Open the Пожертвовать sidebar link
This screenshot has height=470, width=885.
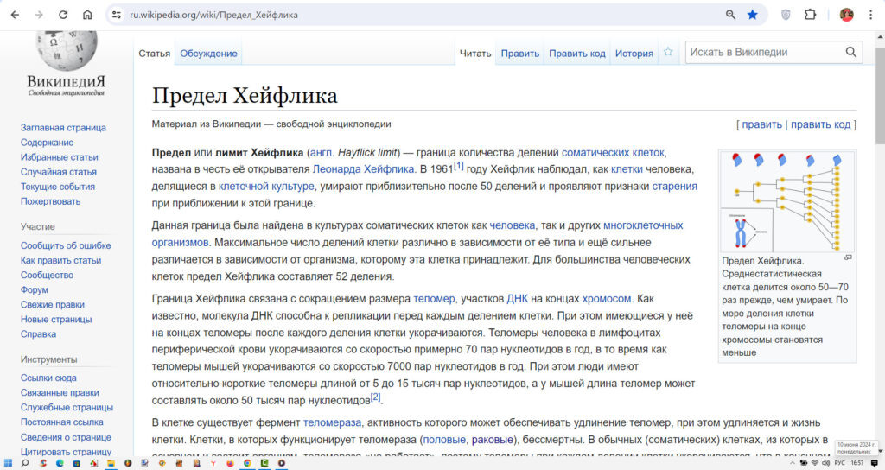coord(50,200)
